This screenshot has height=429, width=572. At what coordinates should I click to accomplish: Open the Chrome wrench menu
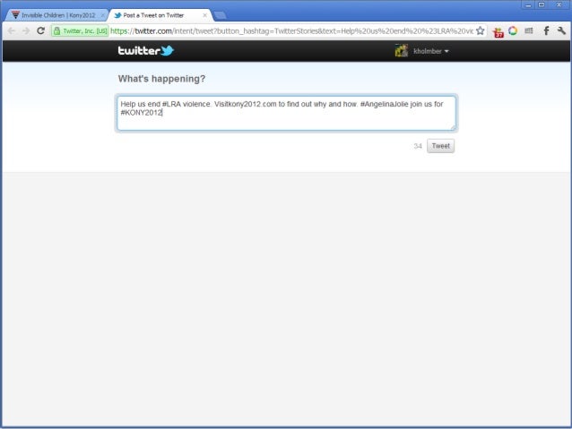click(561, 31)
